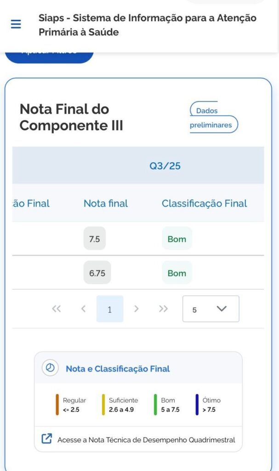
Task: Click the external link icon for Nota Técnica
Action: tap(47, 439)
